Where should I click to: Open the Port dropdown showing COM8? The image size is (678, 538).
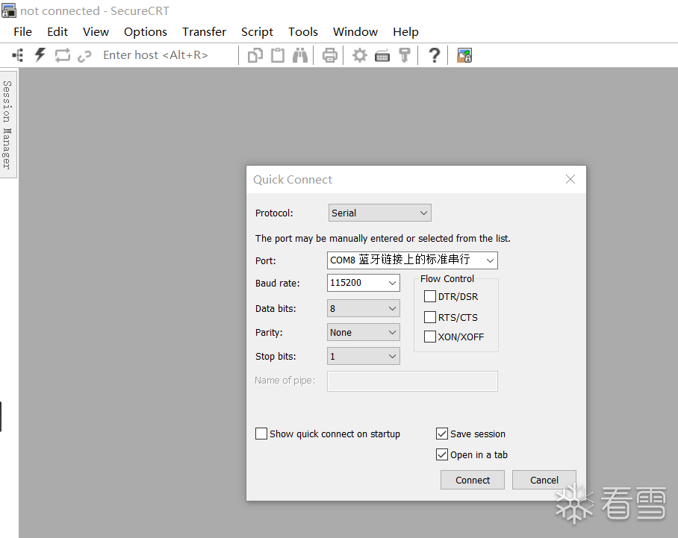click(x=412, y=260)
